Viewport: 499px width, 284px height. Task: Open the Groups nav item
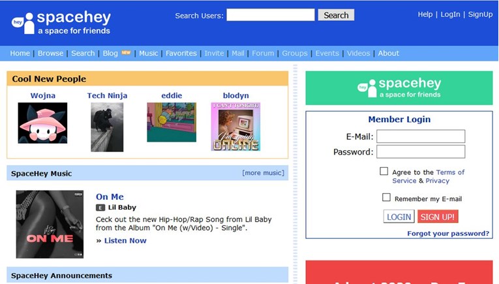[295, 53]
